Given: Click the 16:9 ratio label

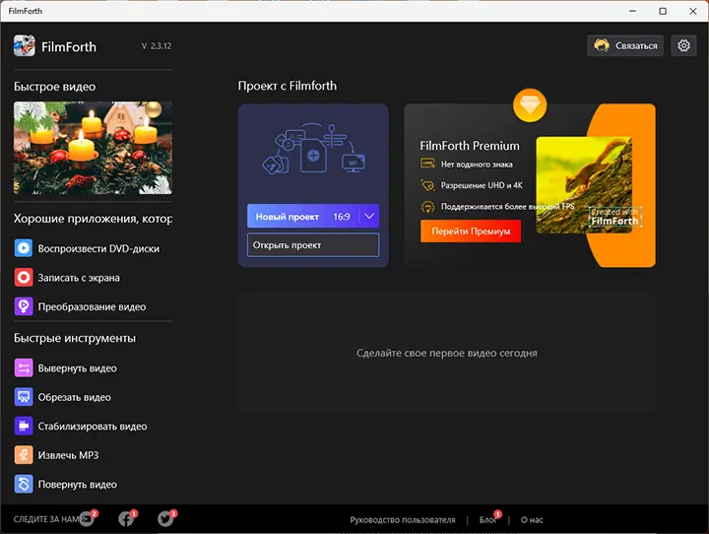Looking at the screenshot, I should click(x=342, y=217).
